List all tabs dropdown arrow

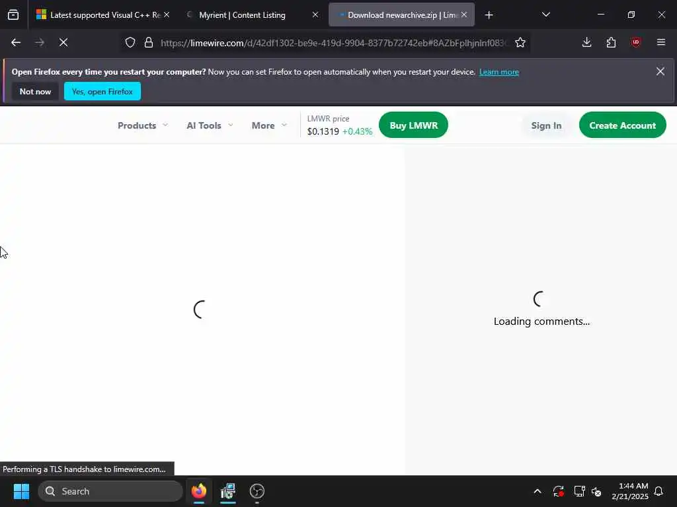[545, 15]
